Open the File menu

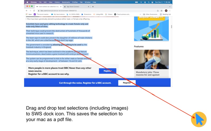coord(40,2)
